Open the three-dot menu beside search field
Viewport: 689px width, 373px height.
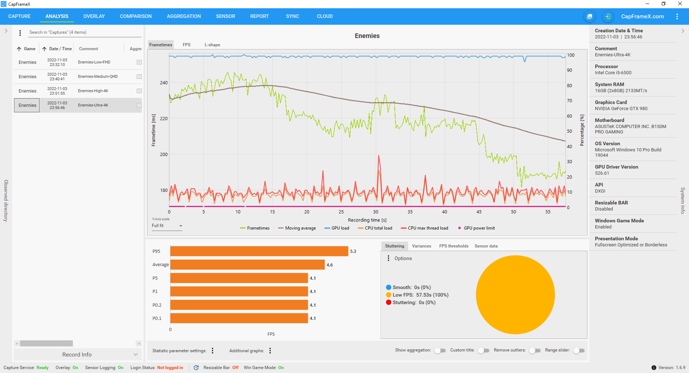coord(20,33)
